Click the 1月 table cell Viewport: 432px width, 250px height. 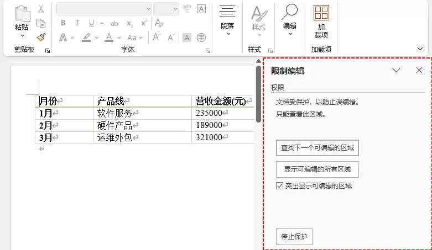click(x=64, y=113)
